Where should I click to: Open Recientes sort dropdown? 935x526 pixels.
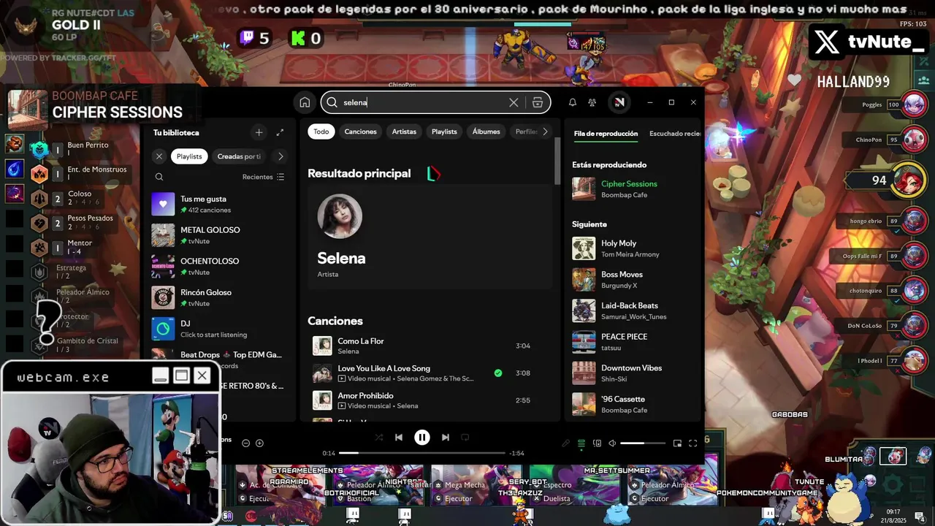[x=264, y=177]
